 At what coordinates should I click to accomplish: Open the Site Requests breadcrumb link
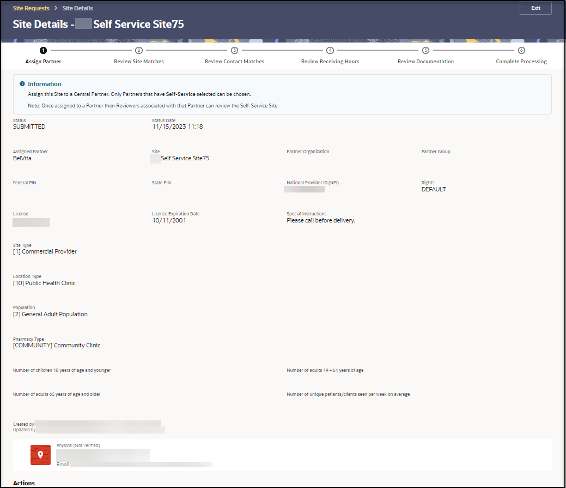31,8
